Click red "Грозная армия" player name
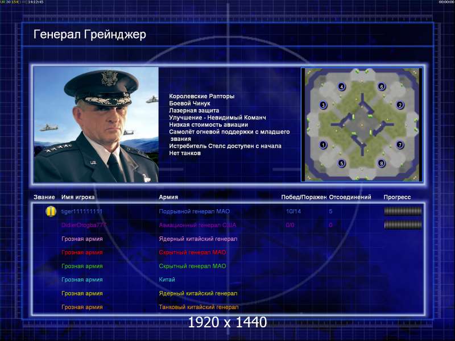 (82, 252)
